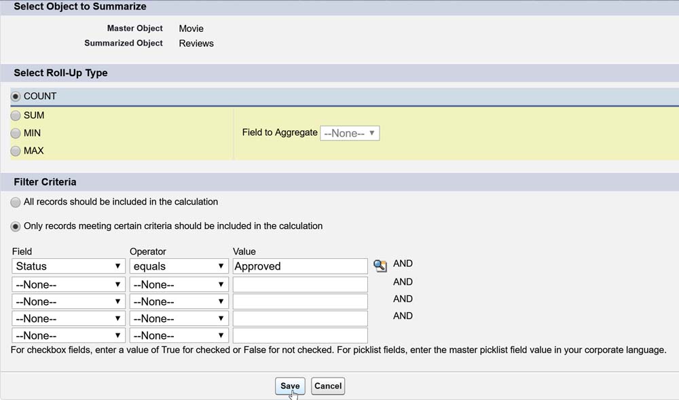Select Only records meeting certain criteria option
The height and width of the screenshot is (400, 679).
[16, 226]
